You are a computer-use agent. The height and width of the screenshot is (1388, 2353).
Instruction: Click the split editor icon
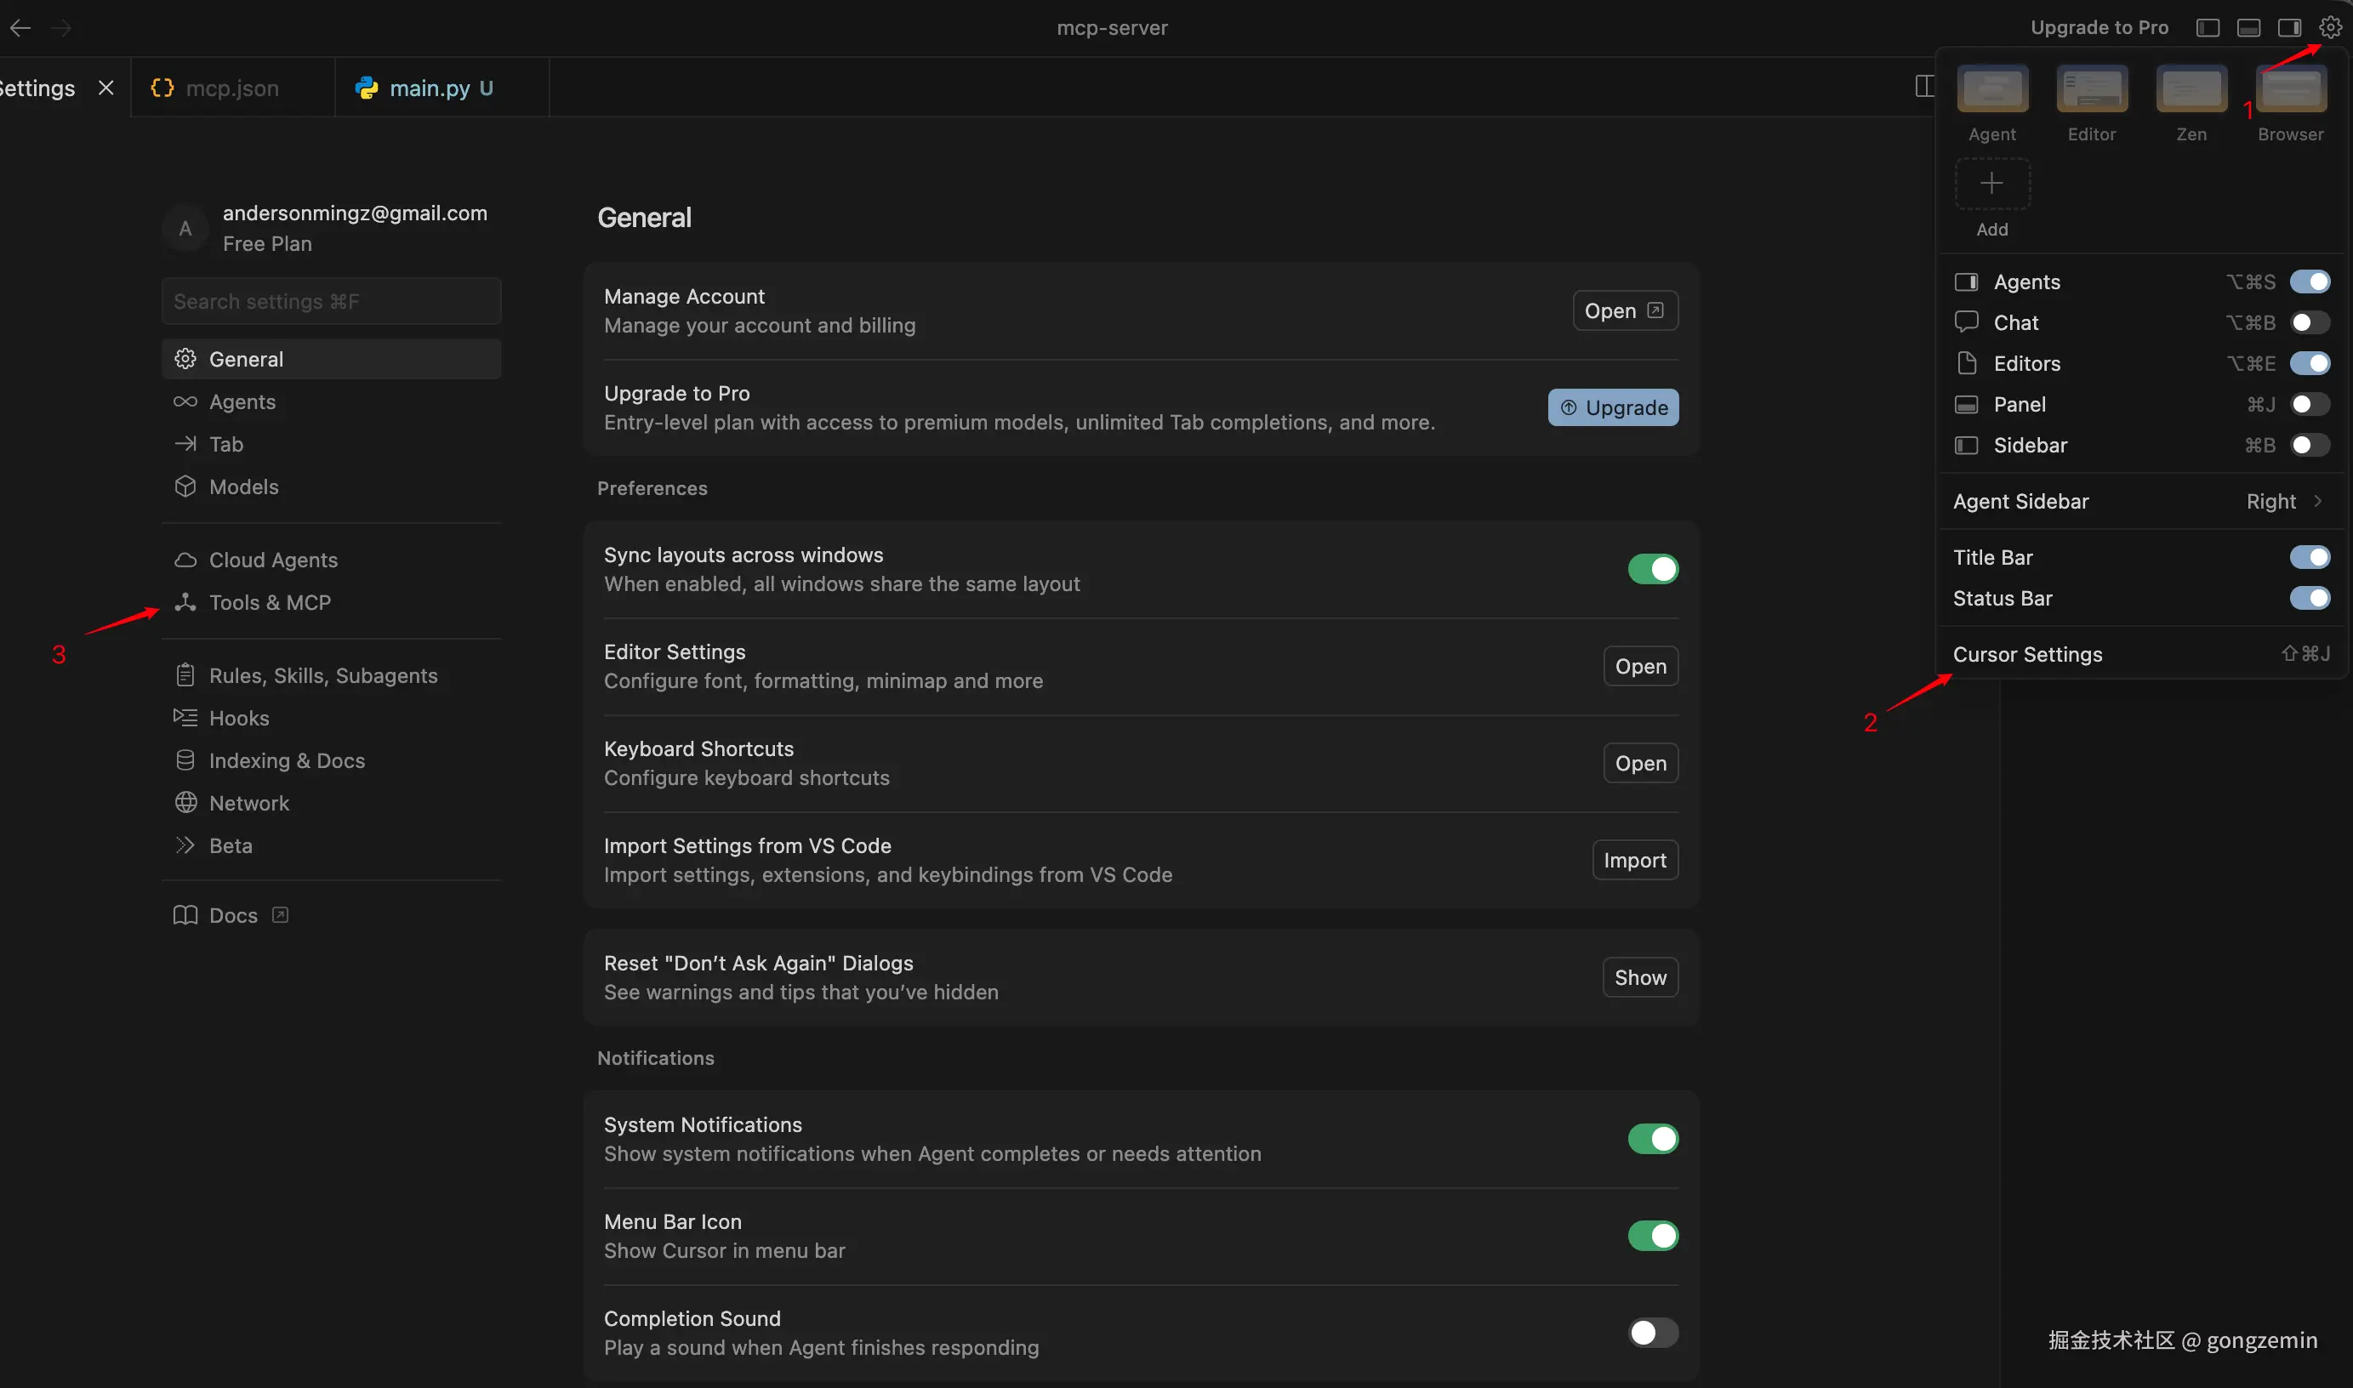click(1923, 87)
